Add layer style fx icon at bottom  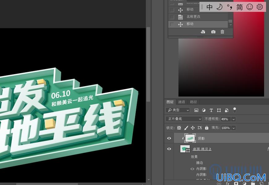pos(228,183)
